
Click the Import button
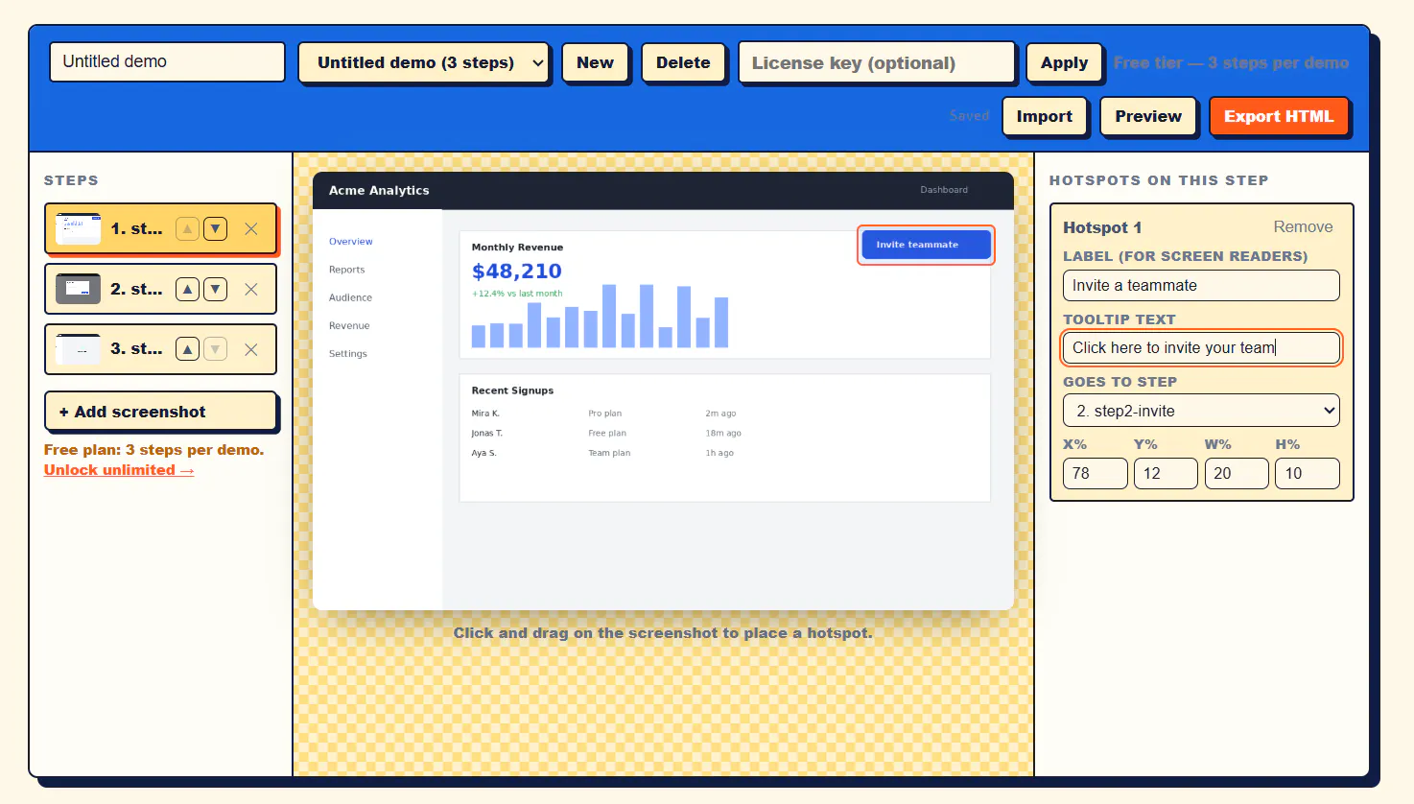point(1045,116)
